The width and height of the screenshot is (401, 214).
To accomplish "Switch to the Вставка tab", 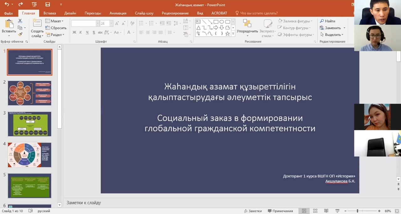I will [x=50, y=13].
